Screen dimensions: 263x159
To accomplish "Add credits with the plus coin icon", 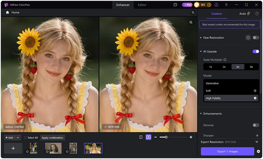I will coord(209,5).
